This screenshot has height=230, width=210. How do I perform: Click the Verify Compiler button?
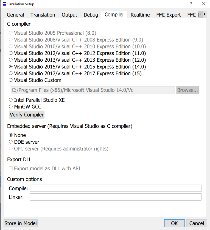coord(27,114)
